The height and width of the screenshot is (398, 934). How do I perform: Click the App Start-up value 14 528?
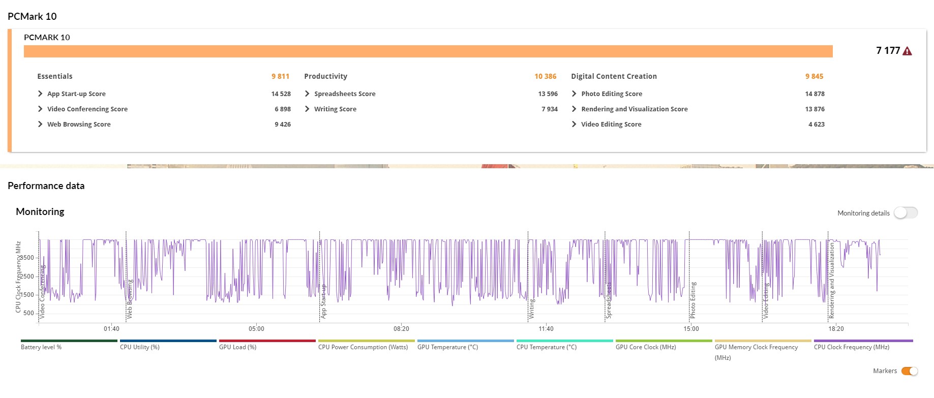[281, 94]
